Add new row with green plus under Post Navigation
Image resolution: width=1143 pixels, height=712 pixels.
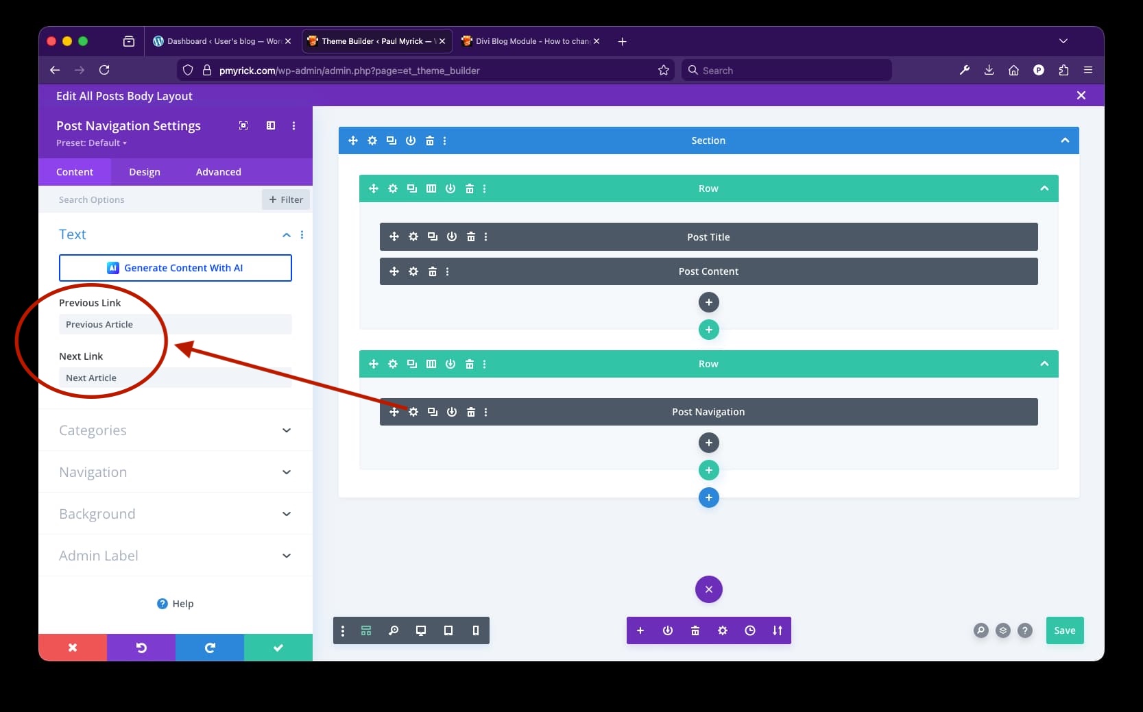(709, 470)
